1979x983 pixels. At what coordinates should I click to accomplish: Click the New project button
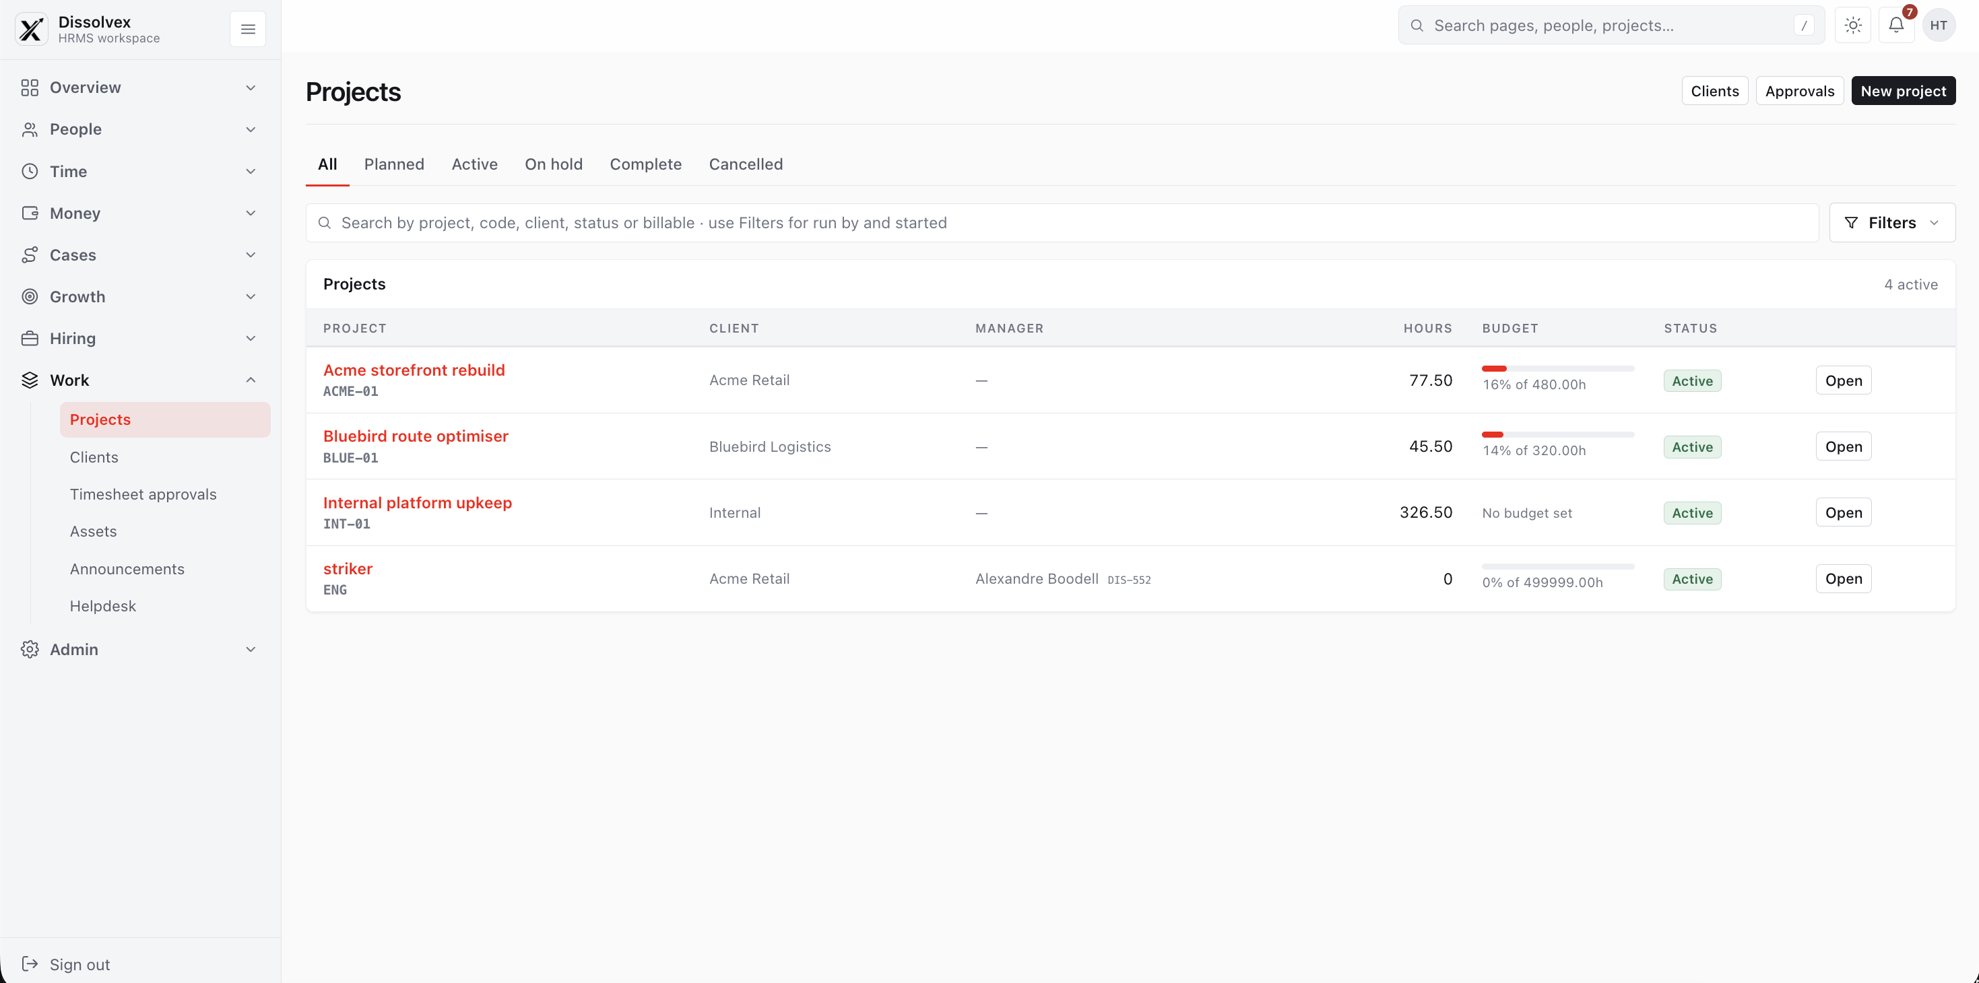click(1904, 91)
